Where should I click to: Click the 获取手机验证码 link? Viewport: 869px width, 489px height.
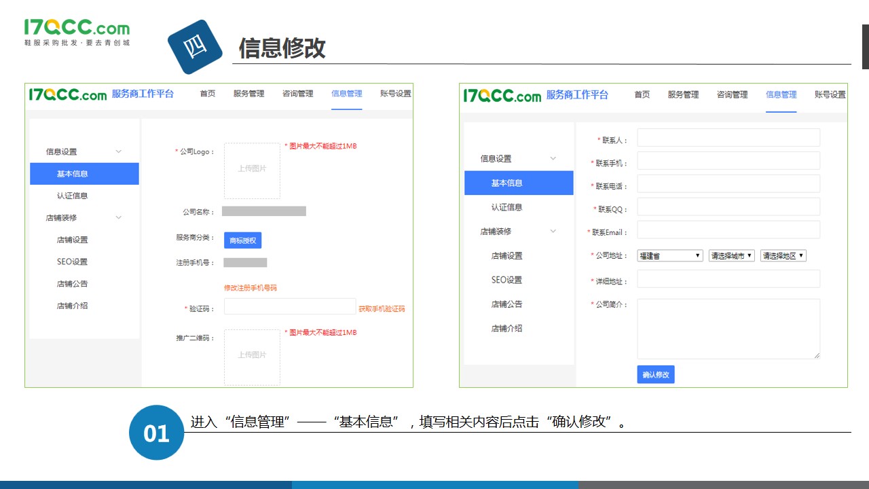(382, 309)
